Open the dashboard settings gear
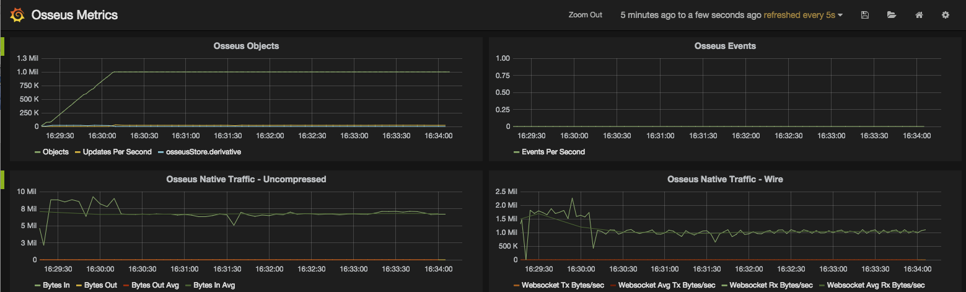 click(x=946, y=15)
